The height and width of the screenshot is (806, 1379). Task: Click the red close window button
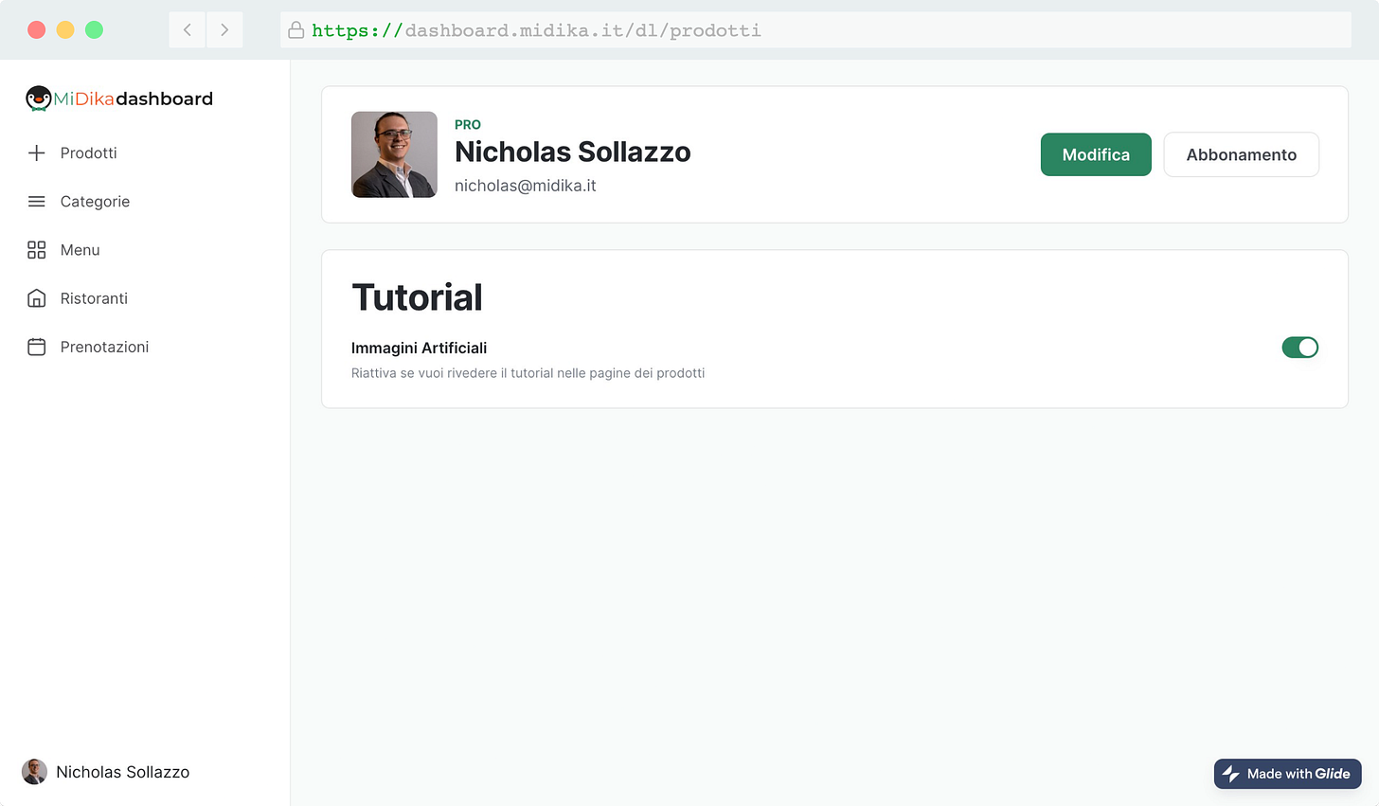click(x=37, y=29)
